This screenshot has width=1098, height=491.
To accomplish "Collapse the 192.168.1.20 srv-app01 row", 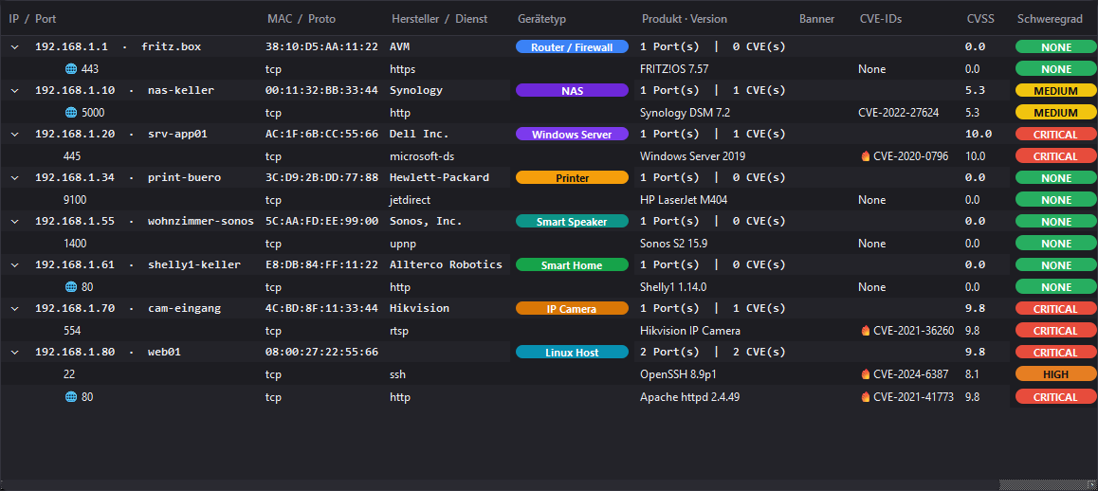I will (x=15, y=134).
